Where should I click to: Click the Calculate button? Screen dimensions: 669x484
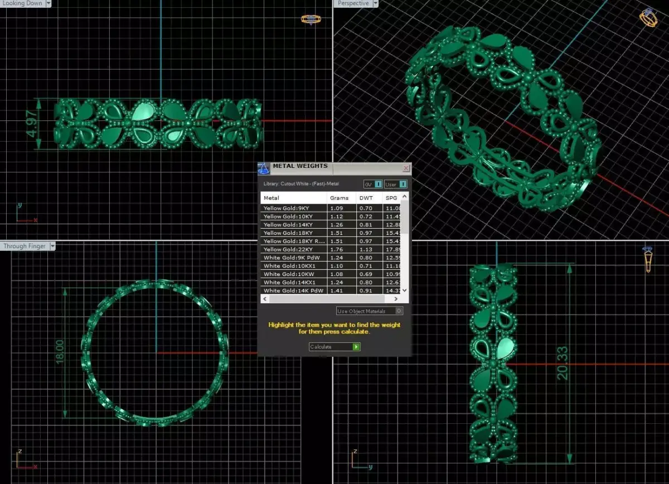tap(334, 347)
